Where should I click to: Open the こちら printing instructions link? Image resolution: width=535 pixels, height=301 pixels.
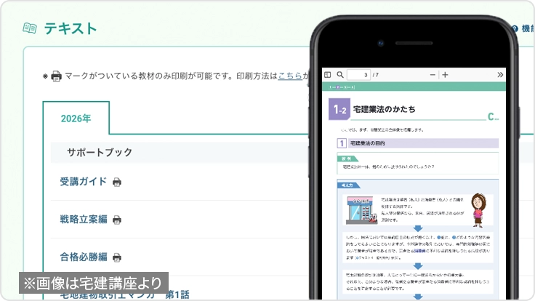(x=290, y=76)
